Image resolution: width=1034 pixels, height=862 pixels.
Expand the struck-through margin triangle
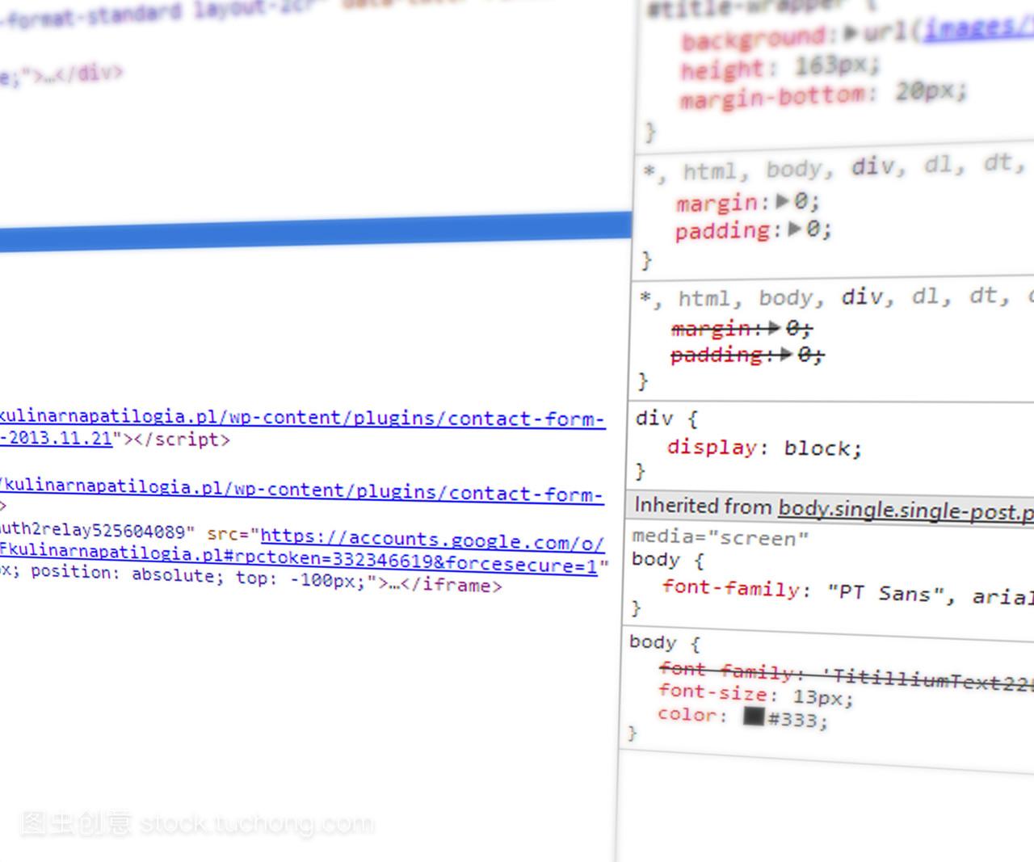click(775, 327)
